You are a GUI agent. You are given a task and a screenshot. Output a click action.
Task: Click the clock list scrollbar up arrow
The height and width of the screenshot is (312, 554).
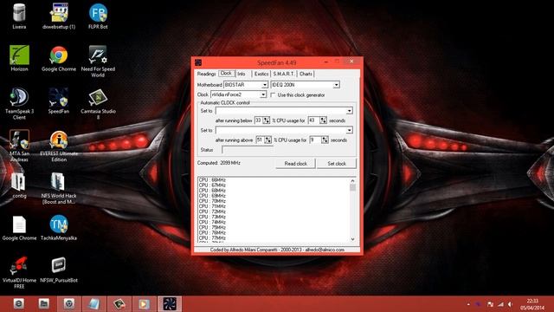(x=352, y=181)
